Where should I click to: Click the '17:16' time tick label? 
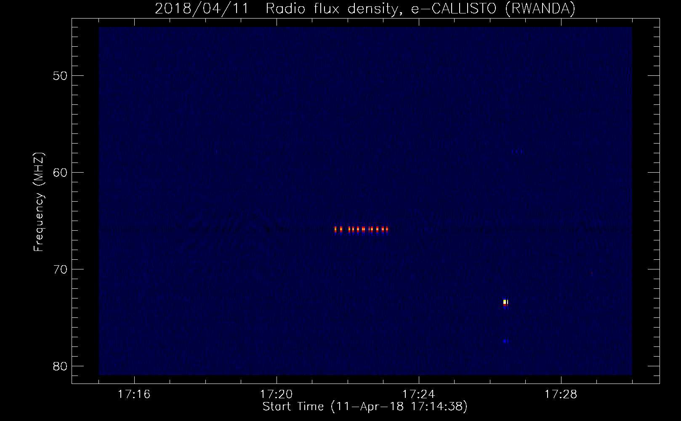(x=134, y=394)
